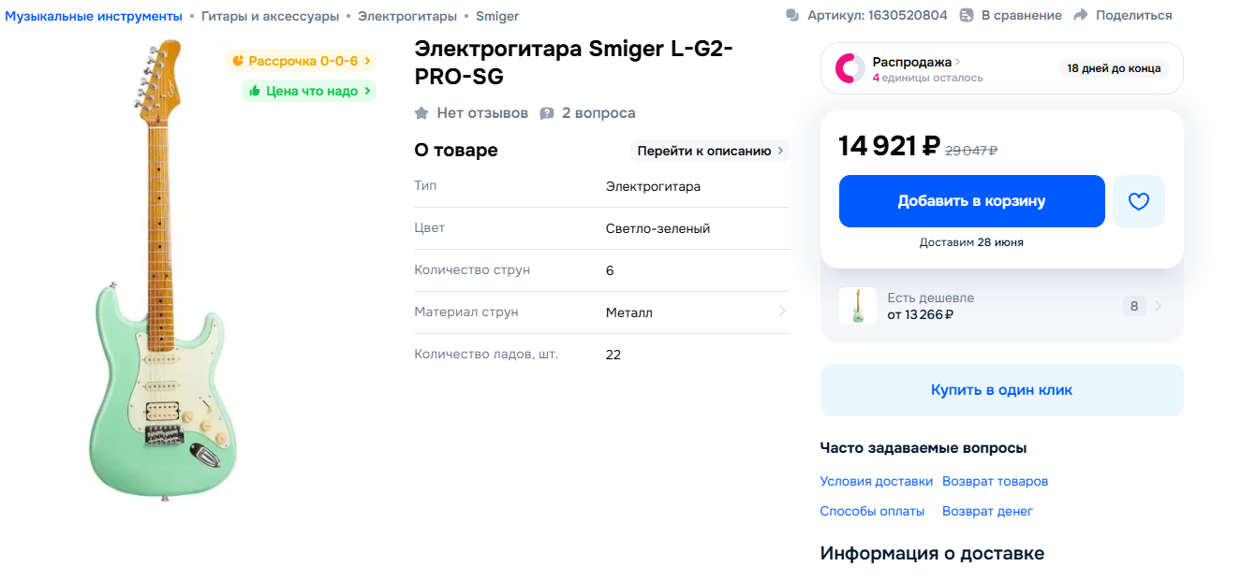Click the cheaper guitar thumbnail
The height and width of the screenshot is (581, 1241).
[858, 306]
